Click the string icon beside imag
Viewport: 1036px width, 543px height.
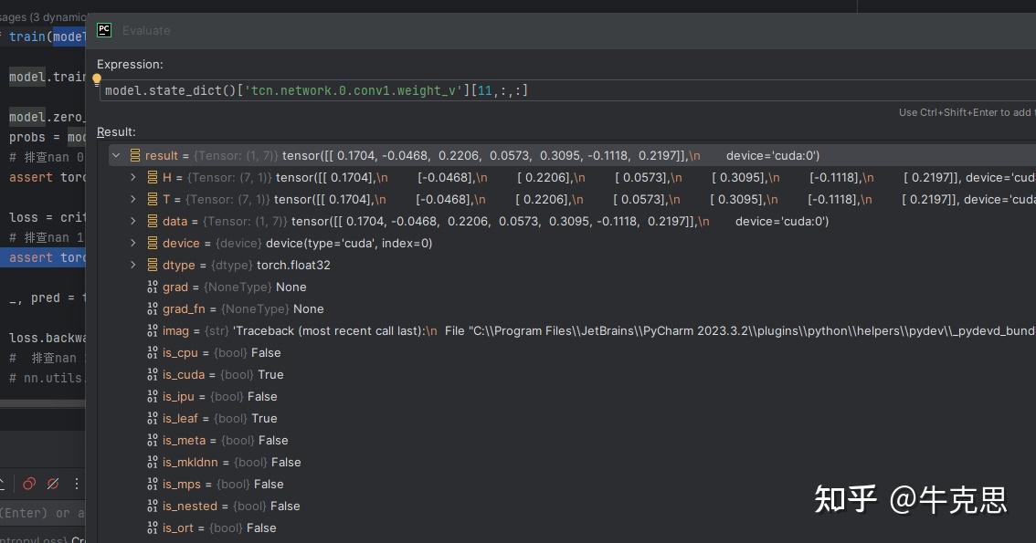(x=153, y=330)
